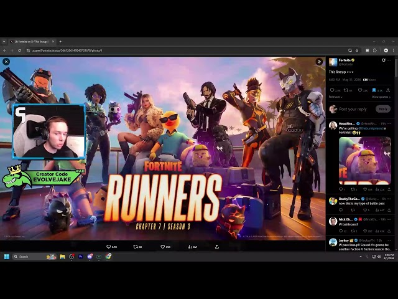398x299 pixels.
Task: Open the tab search dropdown arrow
Action: point(4,42)
